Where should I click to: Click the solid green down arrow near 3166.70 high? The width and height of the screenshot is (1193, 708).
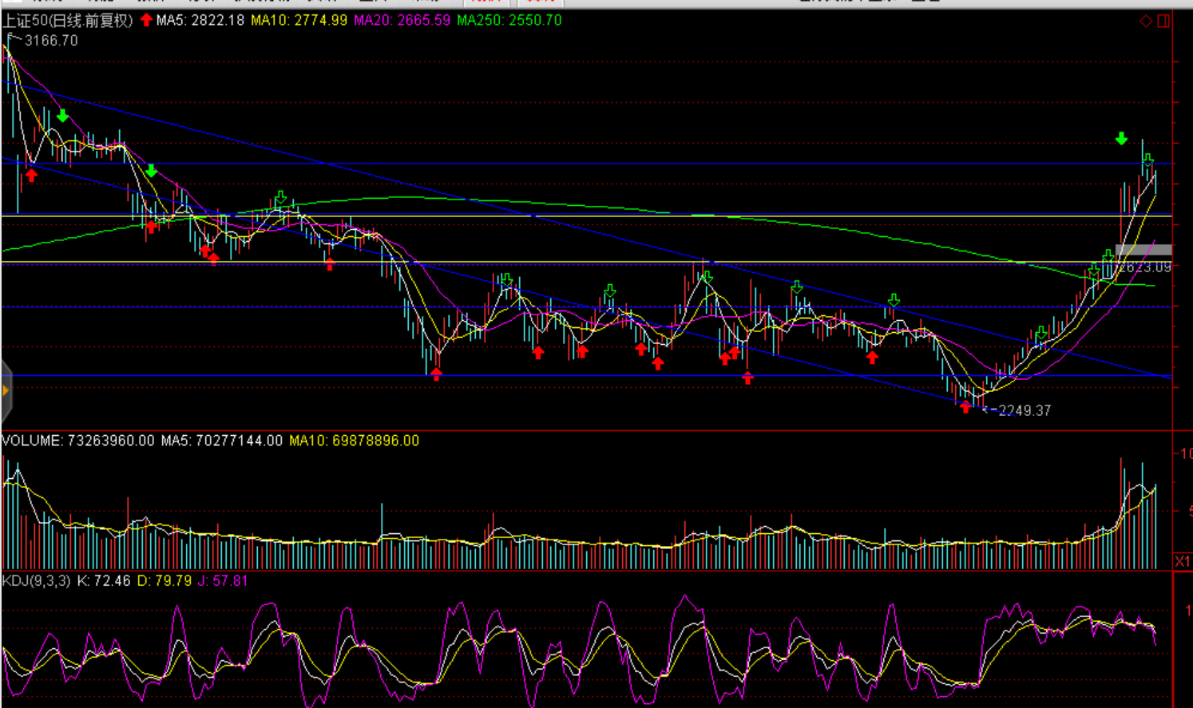pyautogui.click(x=62, y=117)
